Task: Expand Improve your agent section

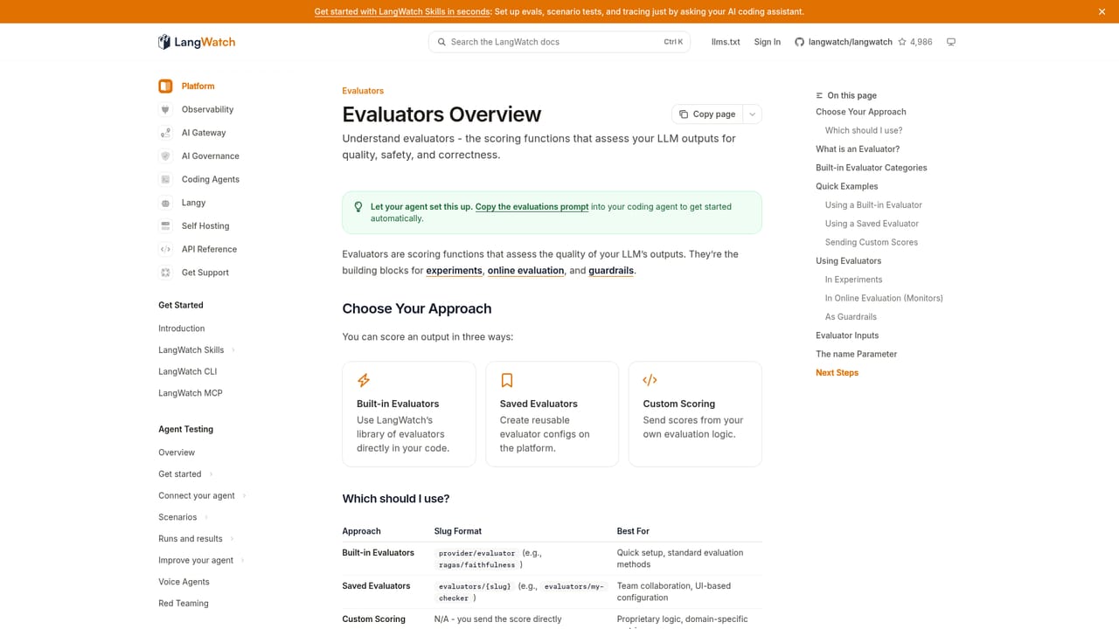Action: tap(242, 561)
